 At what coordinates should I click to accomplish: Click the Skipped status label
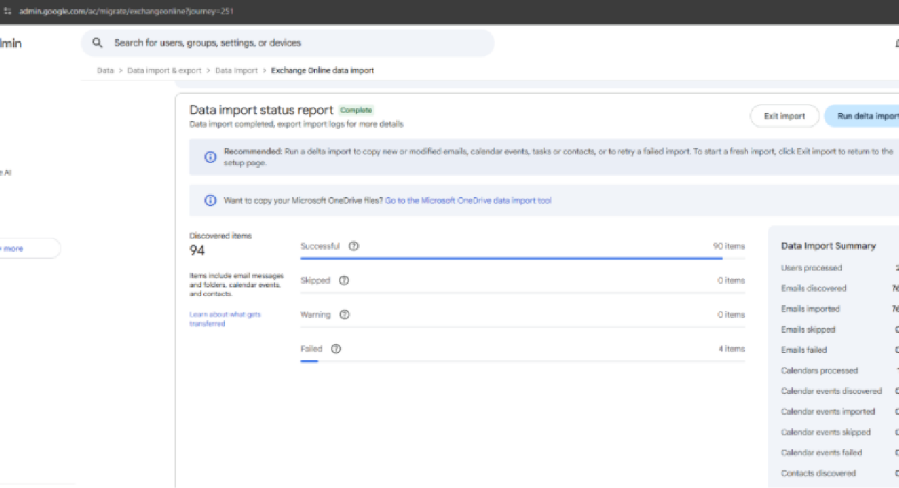click(x=316, y=280)
